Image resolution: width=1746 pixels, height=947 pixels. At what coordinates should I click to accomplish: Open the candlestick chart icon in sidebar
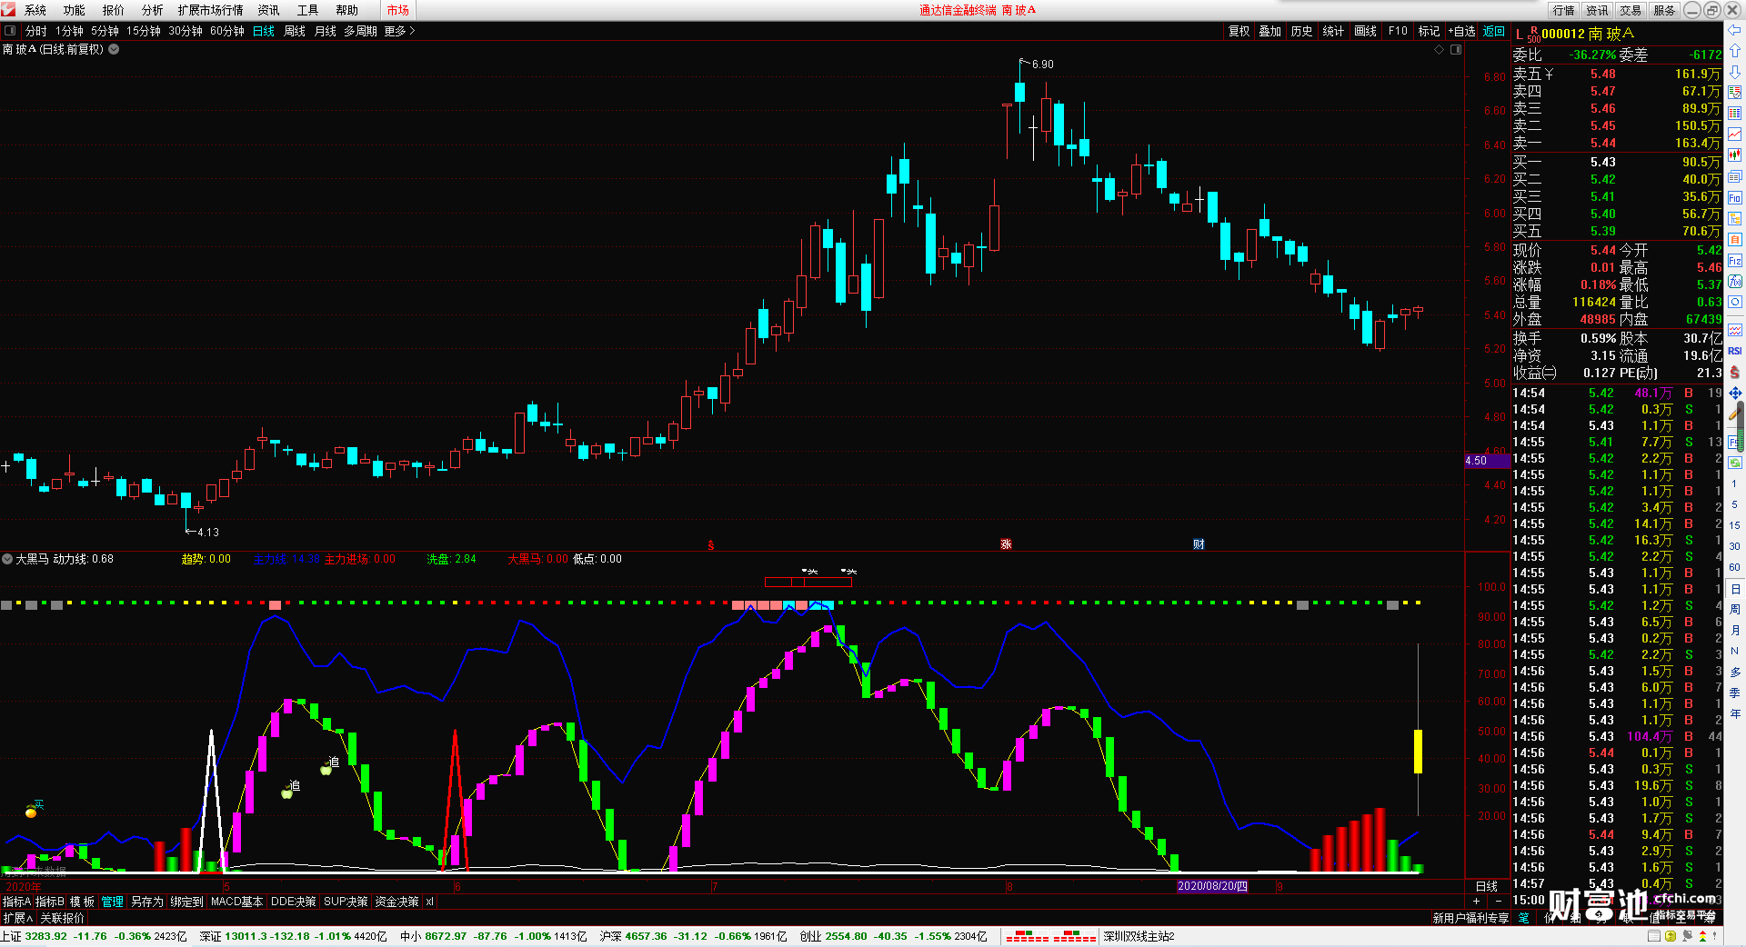click(1735, 155)
